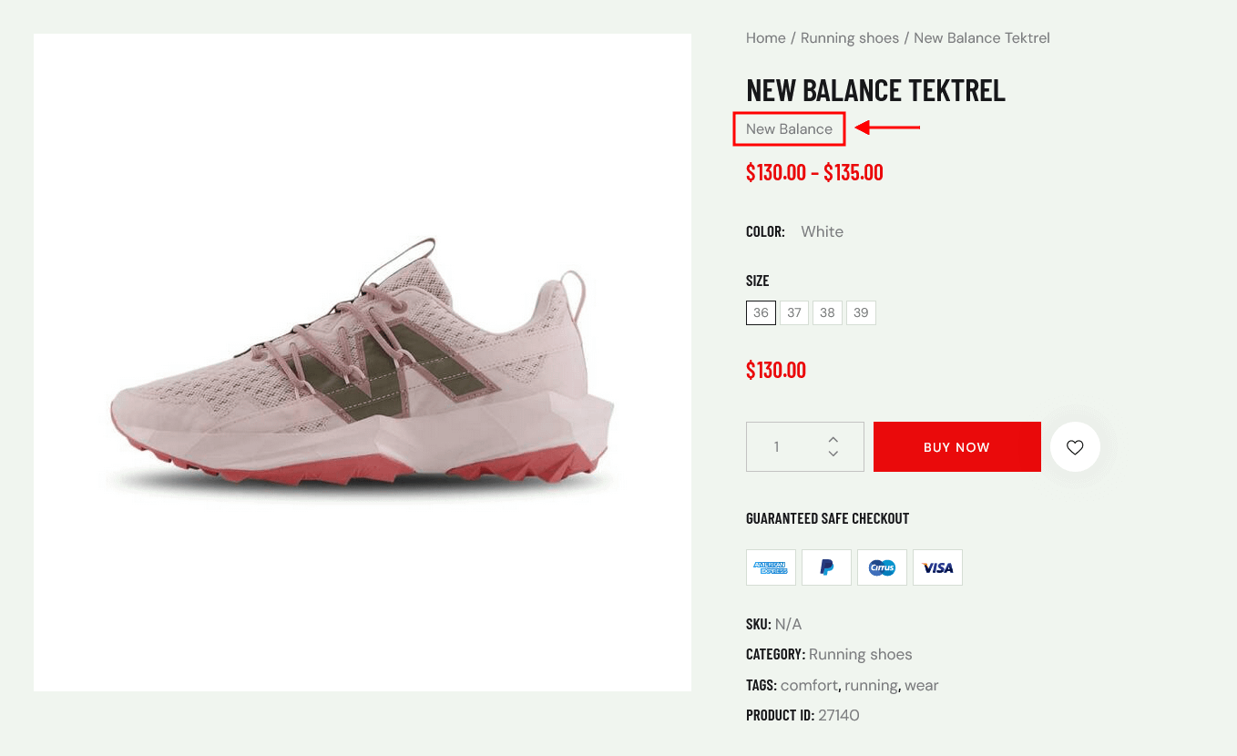Image resolution: width=1237 pixels, height=756 pixels.
Task: Select size 38
Action: pyautogui.click(x=827, y=312)
